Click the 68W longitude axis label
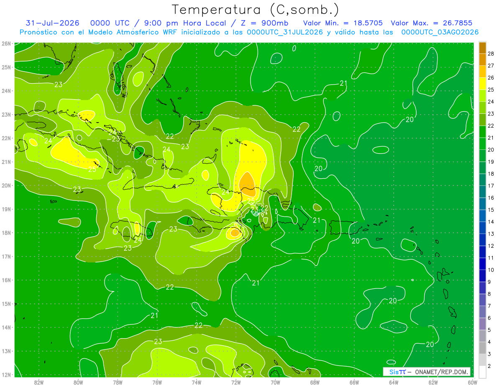 pyautogui.click(x=315, y=382)
